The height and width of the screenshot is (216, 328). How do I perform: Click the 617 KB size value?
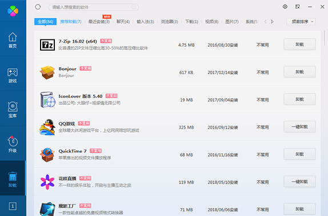pyautogui.click(x=186, y=72)
